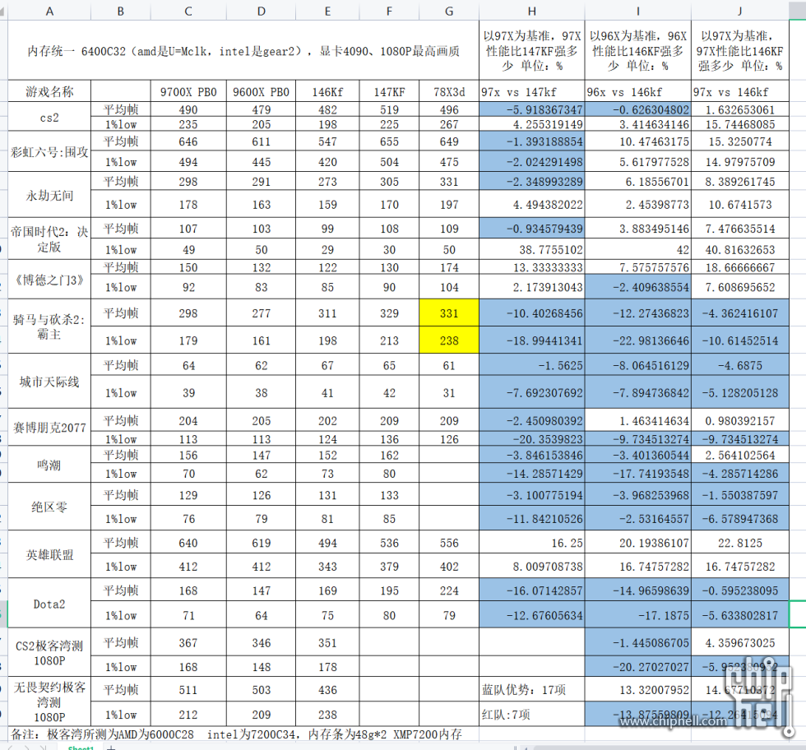Select cell with value 655
Image resolution: width=806 pixels, height=750 pixels.
pos(389,141)
